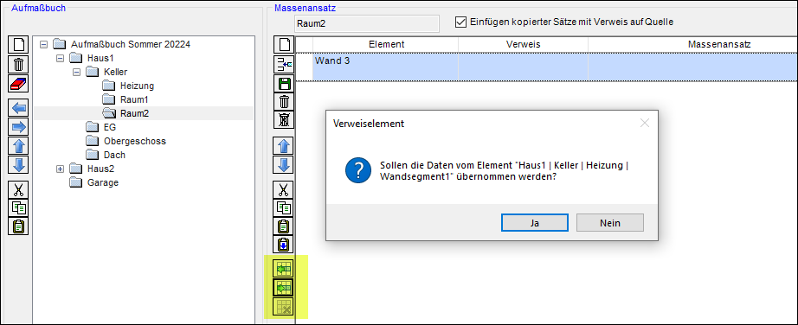Click the topmost highlighted green table icon

click(x=284, y=269)
